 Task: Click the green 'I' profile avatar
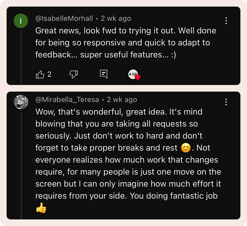click(21, 21)
